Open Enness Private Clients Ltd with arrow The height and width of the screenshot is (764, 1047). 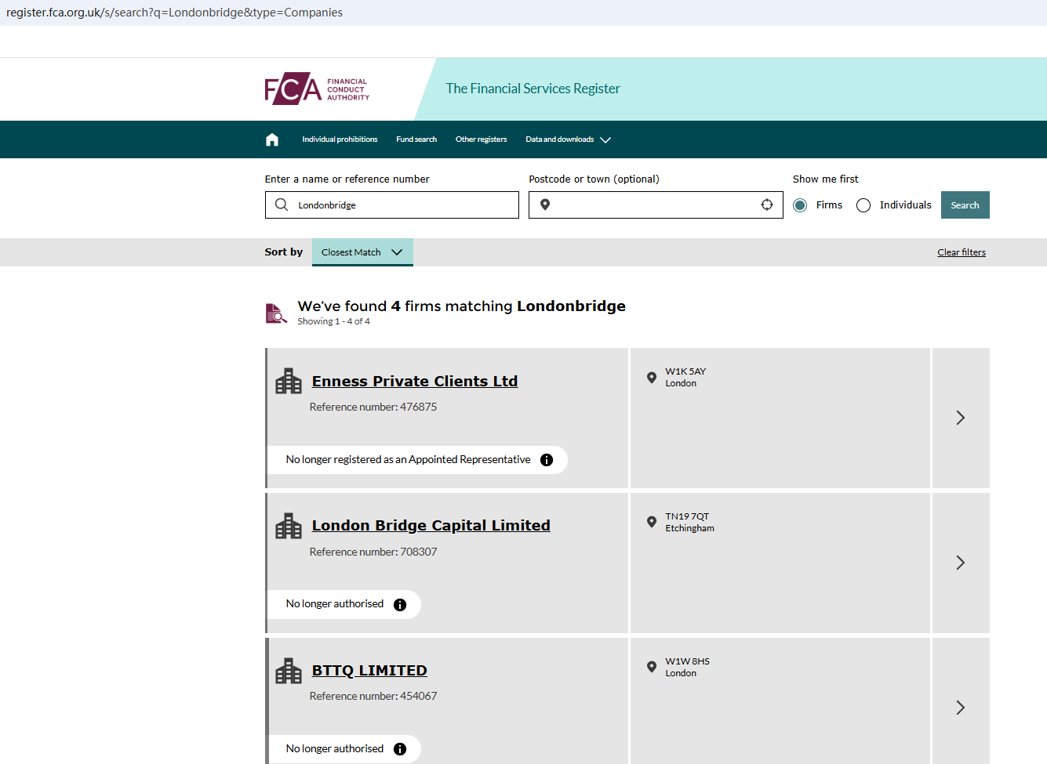click(960, 418)
